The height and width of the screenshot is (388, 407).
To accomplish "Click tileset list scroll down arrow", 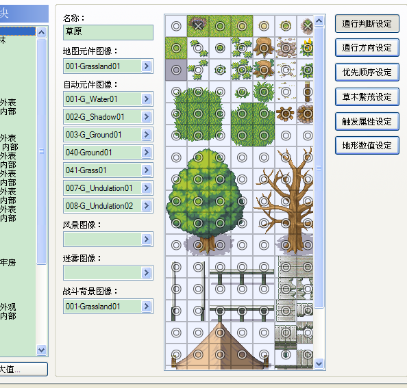I will click(x=42, y=350).
